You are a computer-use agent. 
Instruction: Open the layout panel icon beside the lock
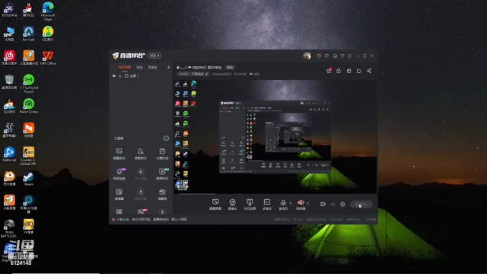pos(349,71)
